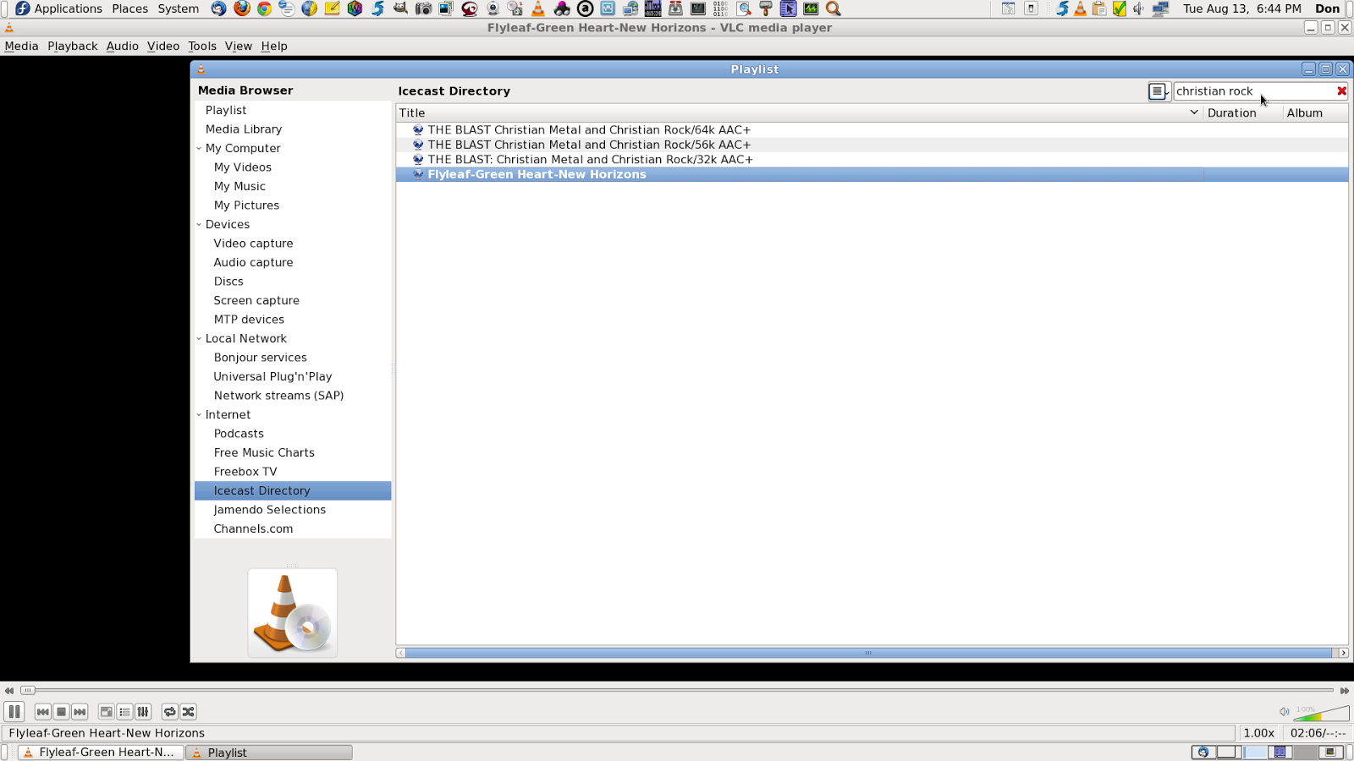Open the Applications menu

pos(58,8)
